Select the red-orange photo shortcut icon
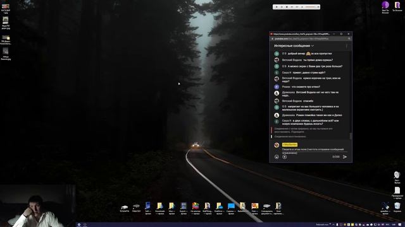Image resolution: width=405 pixels, height=227 pixels. [254, 208]
